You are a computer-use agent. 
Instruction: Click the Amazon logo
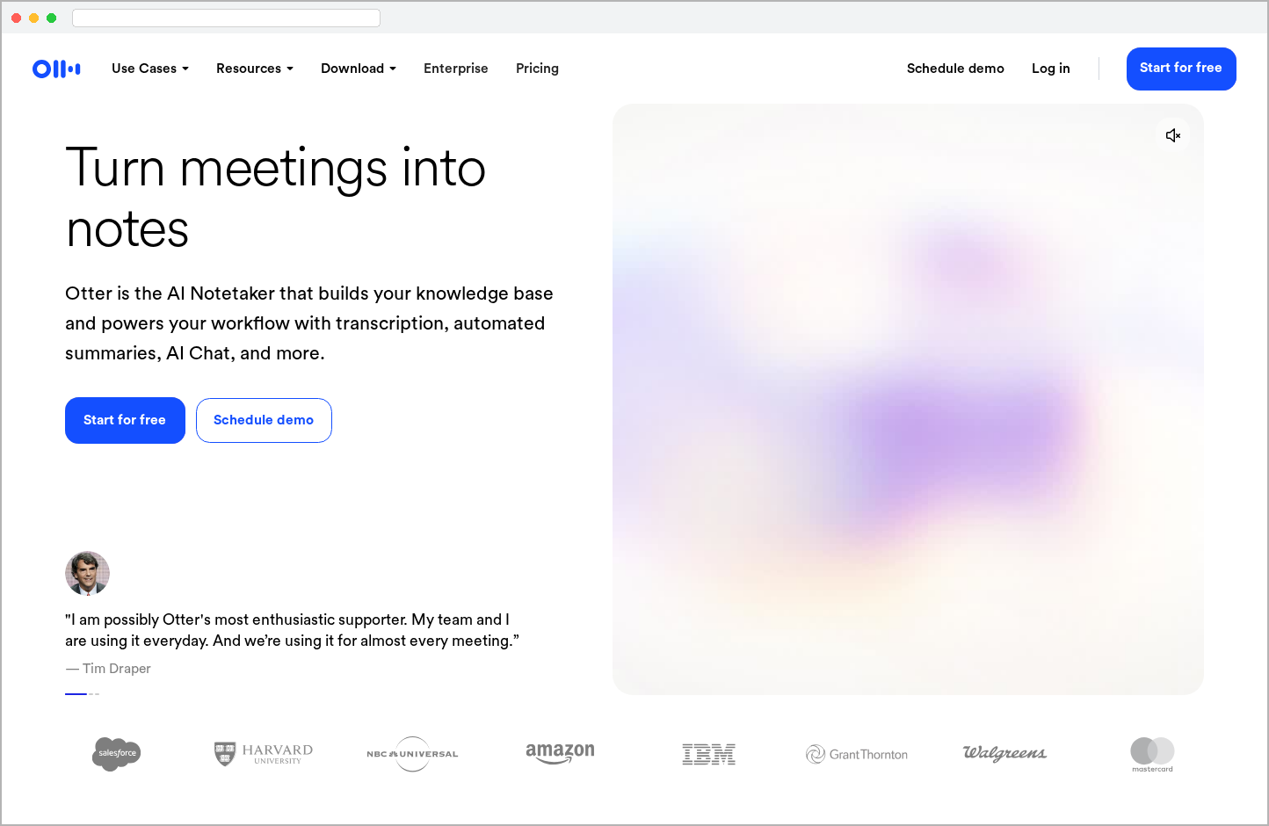point(560,753)
